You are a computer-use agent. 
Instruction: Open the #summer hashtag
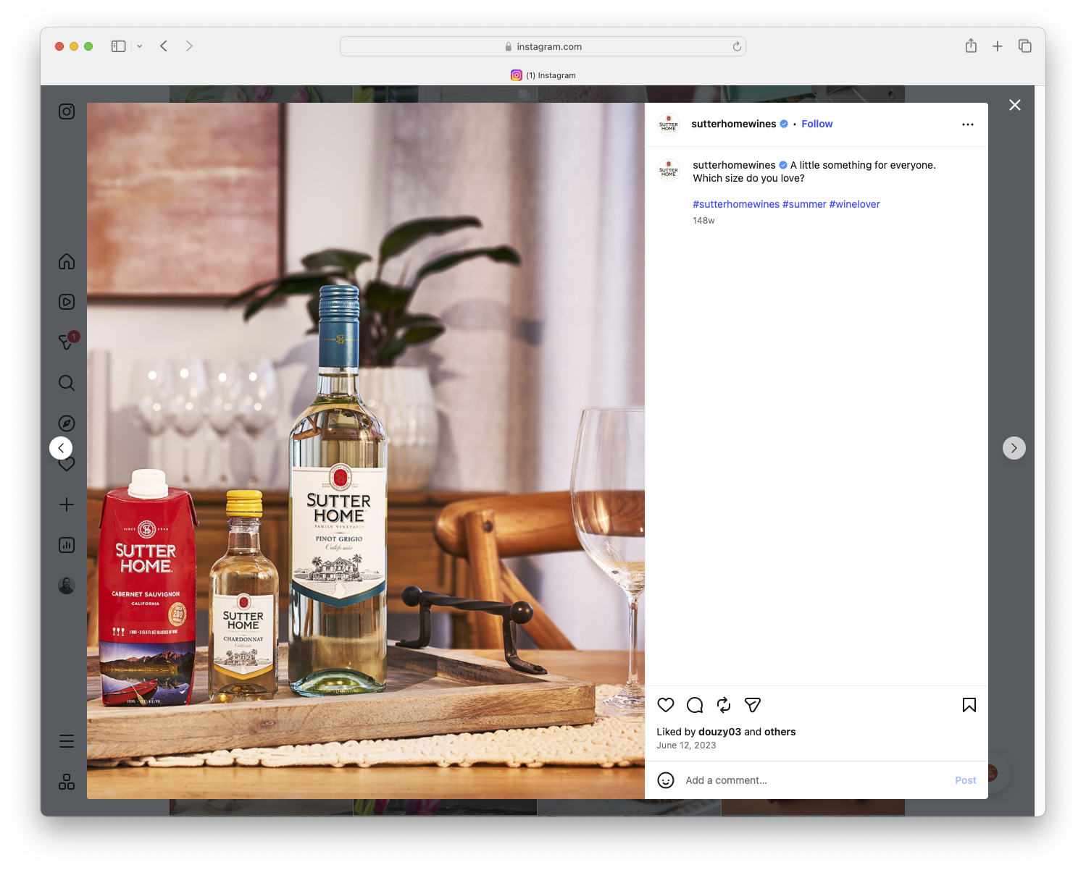[804, 204]
